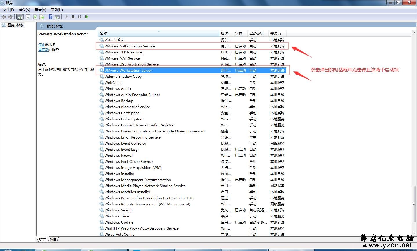Switch to the 标准 tab

click(53, 239)
